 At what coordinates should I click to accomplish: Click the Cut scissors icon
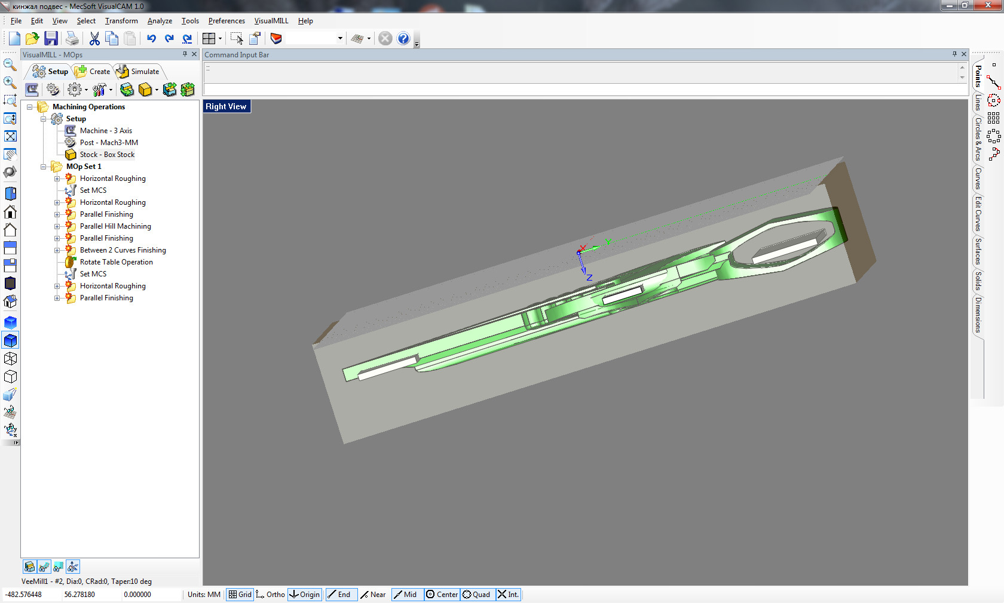click(x=94, y=39)
